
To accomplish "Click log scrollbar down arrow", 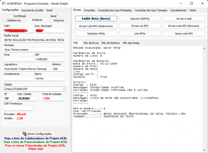I will (204, 150).
